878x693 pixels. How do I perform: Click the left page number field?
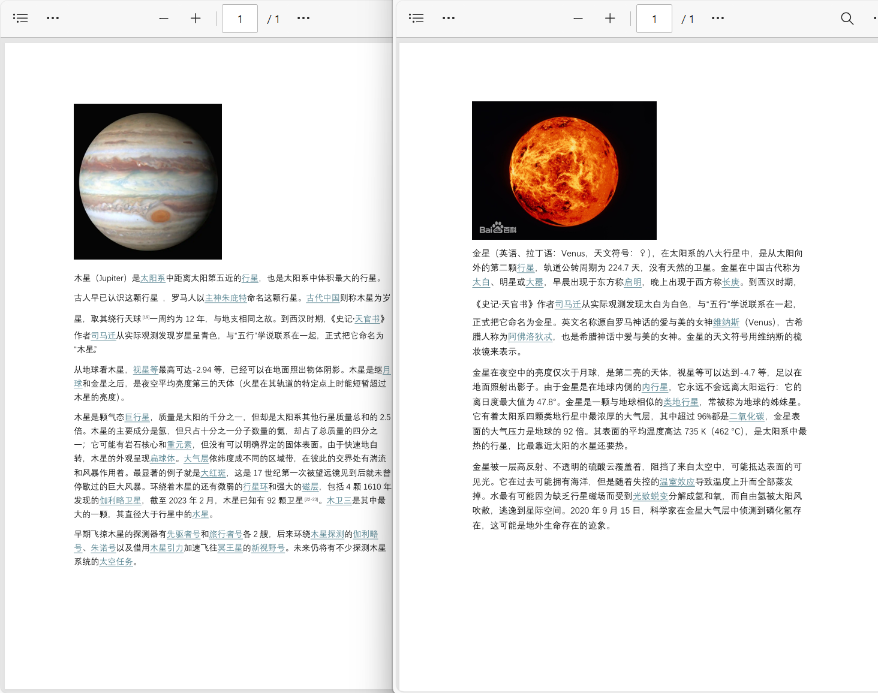click(240, 19)
